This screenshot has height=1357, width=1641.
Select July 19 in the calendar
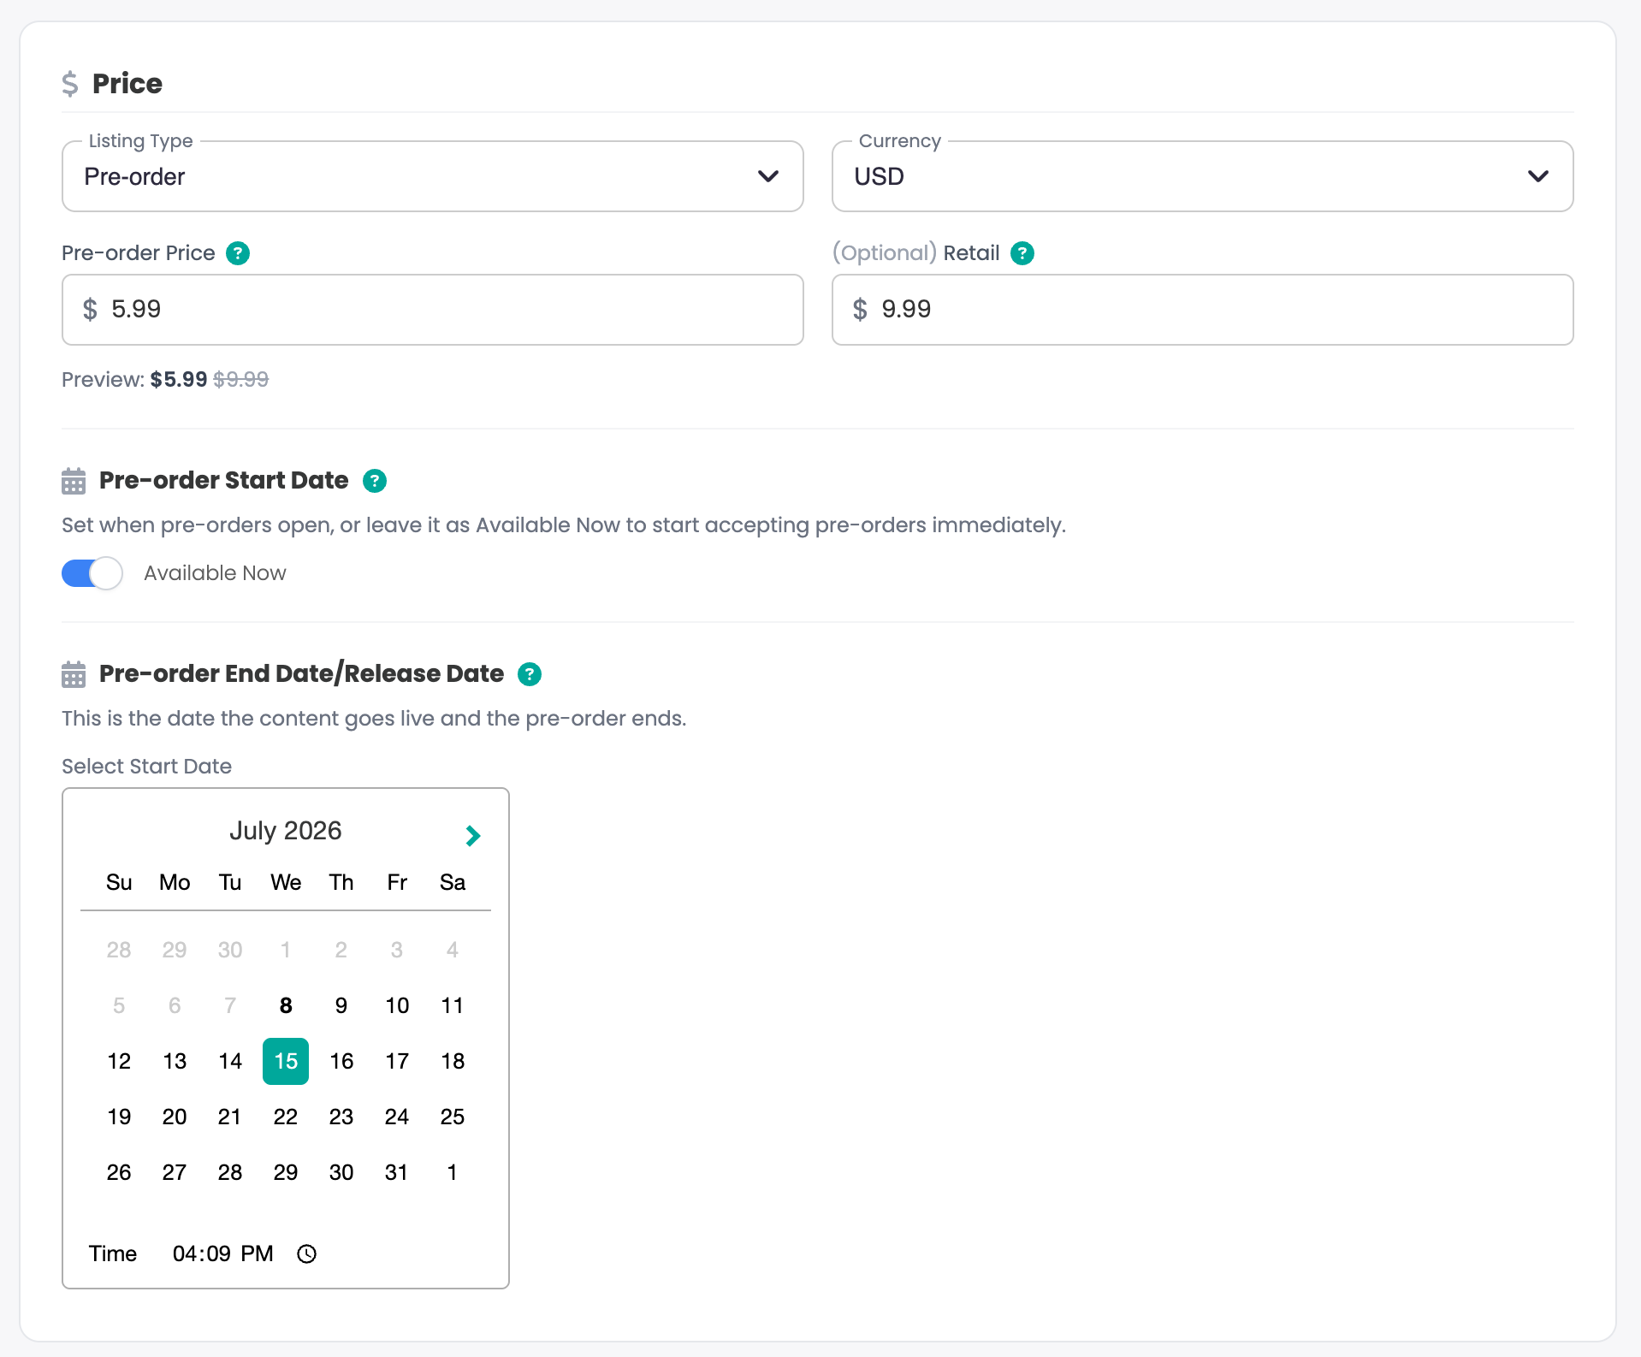[x=119, y=1117]
